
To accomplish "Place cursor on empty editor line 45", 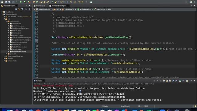I will point(117,66).
